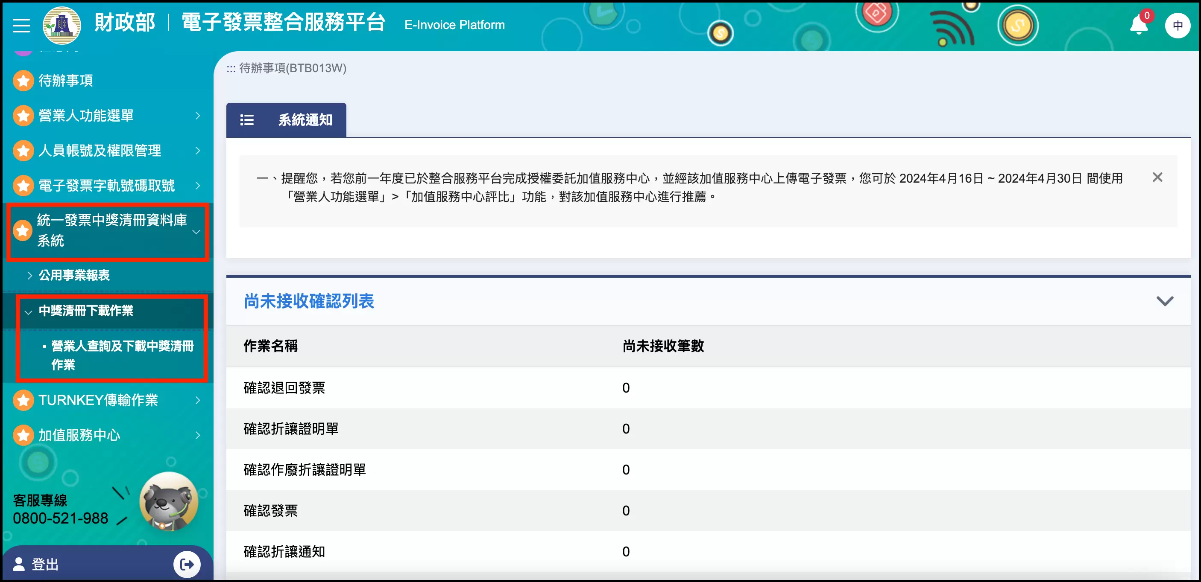1201x582 pixels.
Task: Click the E-Invoice Platform subtitle
Action: tap(454, 25)
